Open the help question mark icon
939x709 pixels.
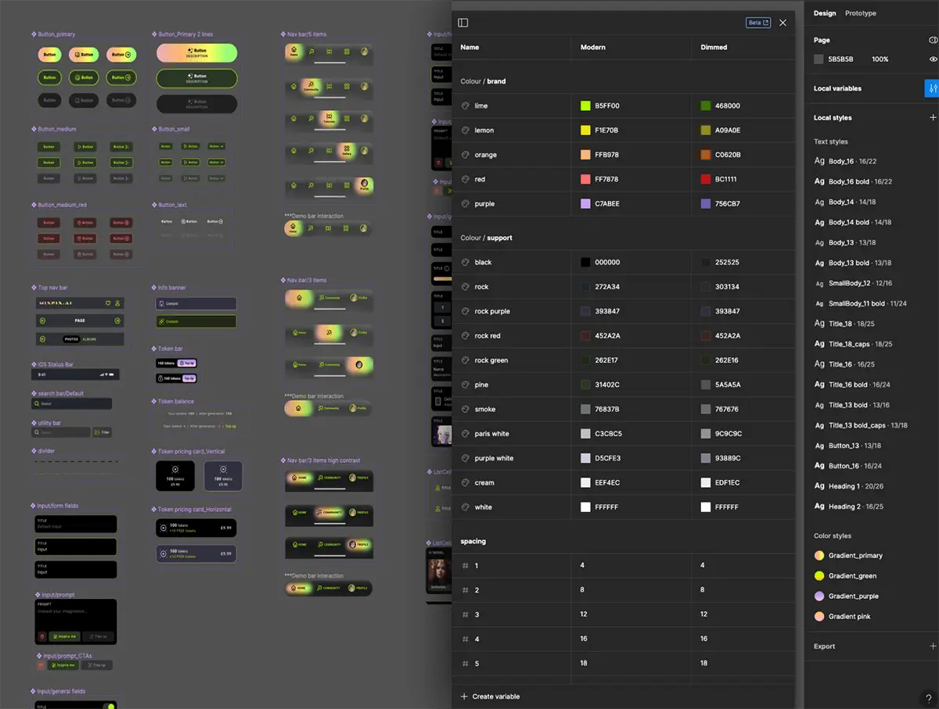(928, 698)
